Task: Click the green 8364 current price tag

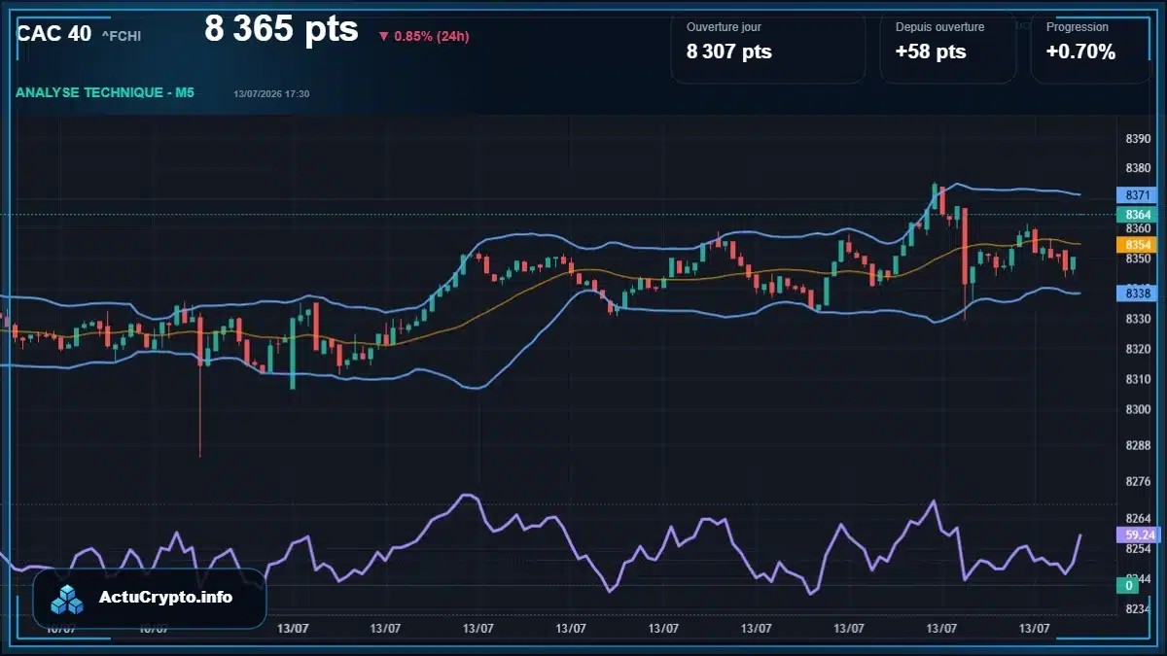Action: pos(1137,214)
